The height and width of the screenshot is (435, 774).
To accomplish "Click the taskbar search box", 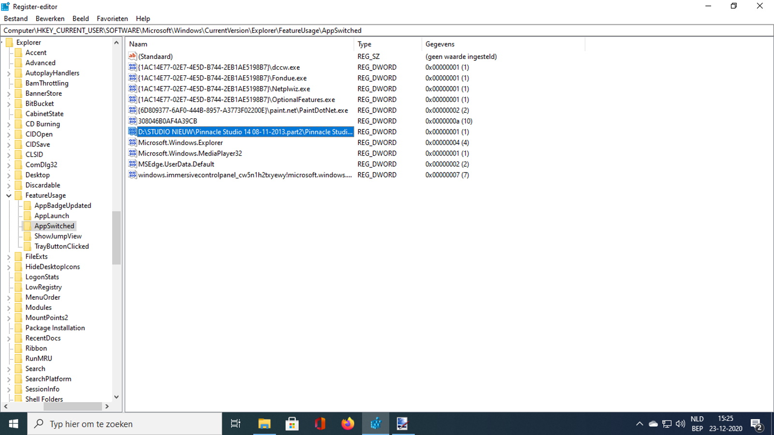I will pos(125,424).
